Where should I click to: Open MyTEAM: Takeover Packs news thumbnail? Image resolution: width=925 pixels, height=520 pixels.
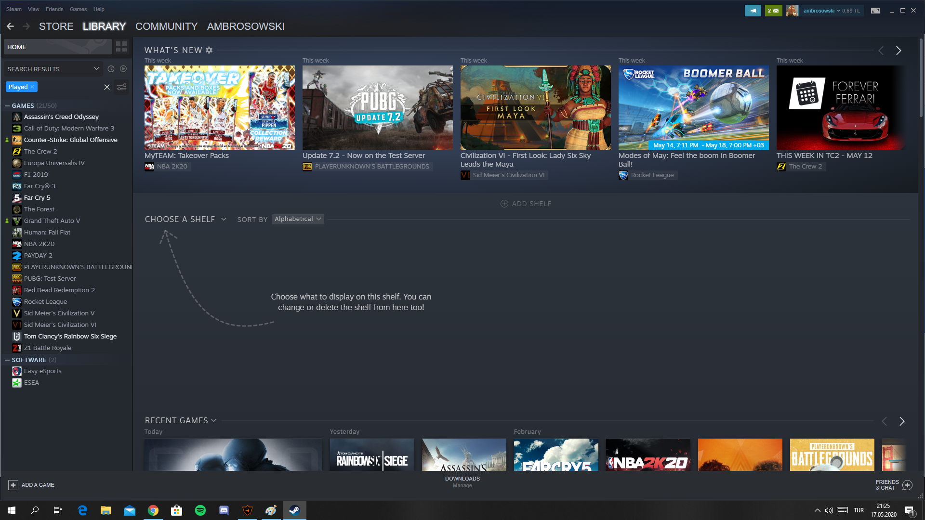(x=220, y=108)
